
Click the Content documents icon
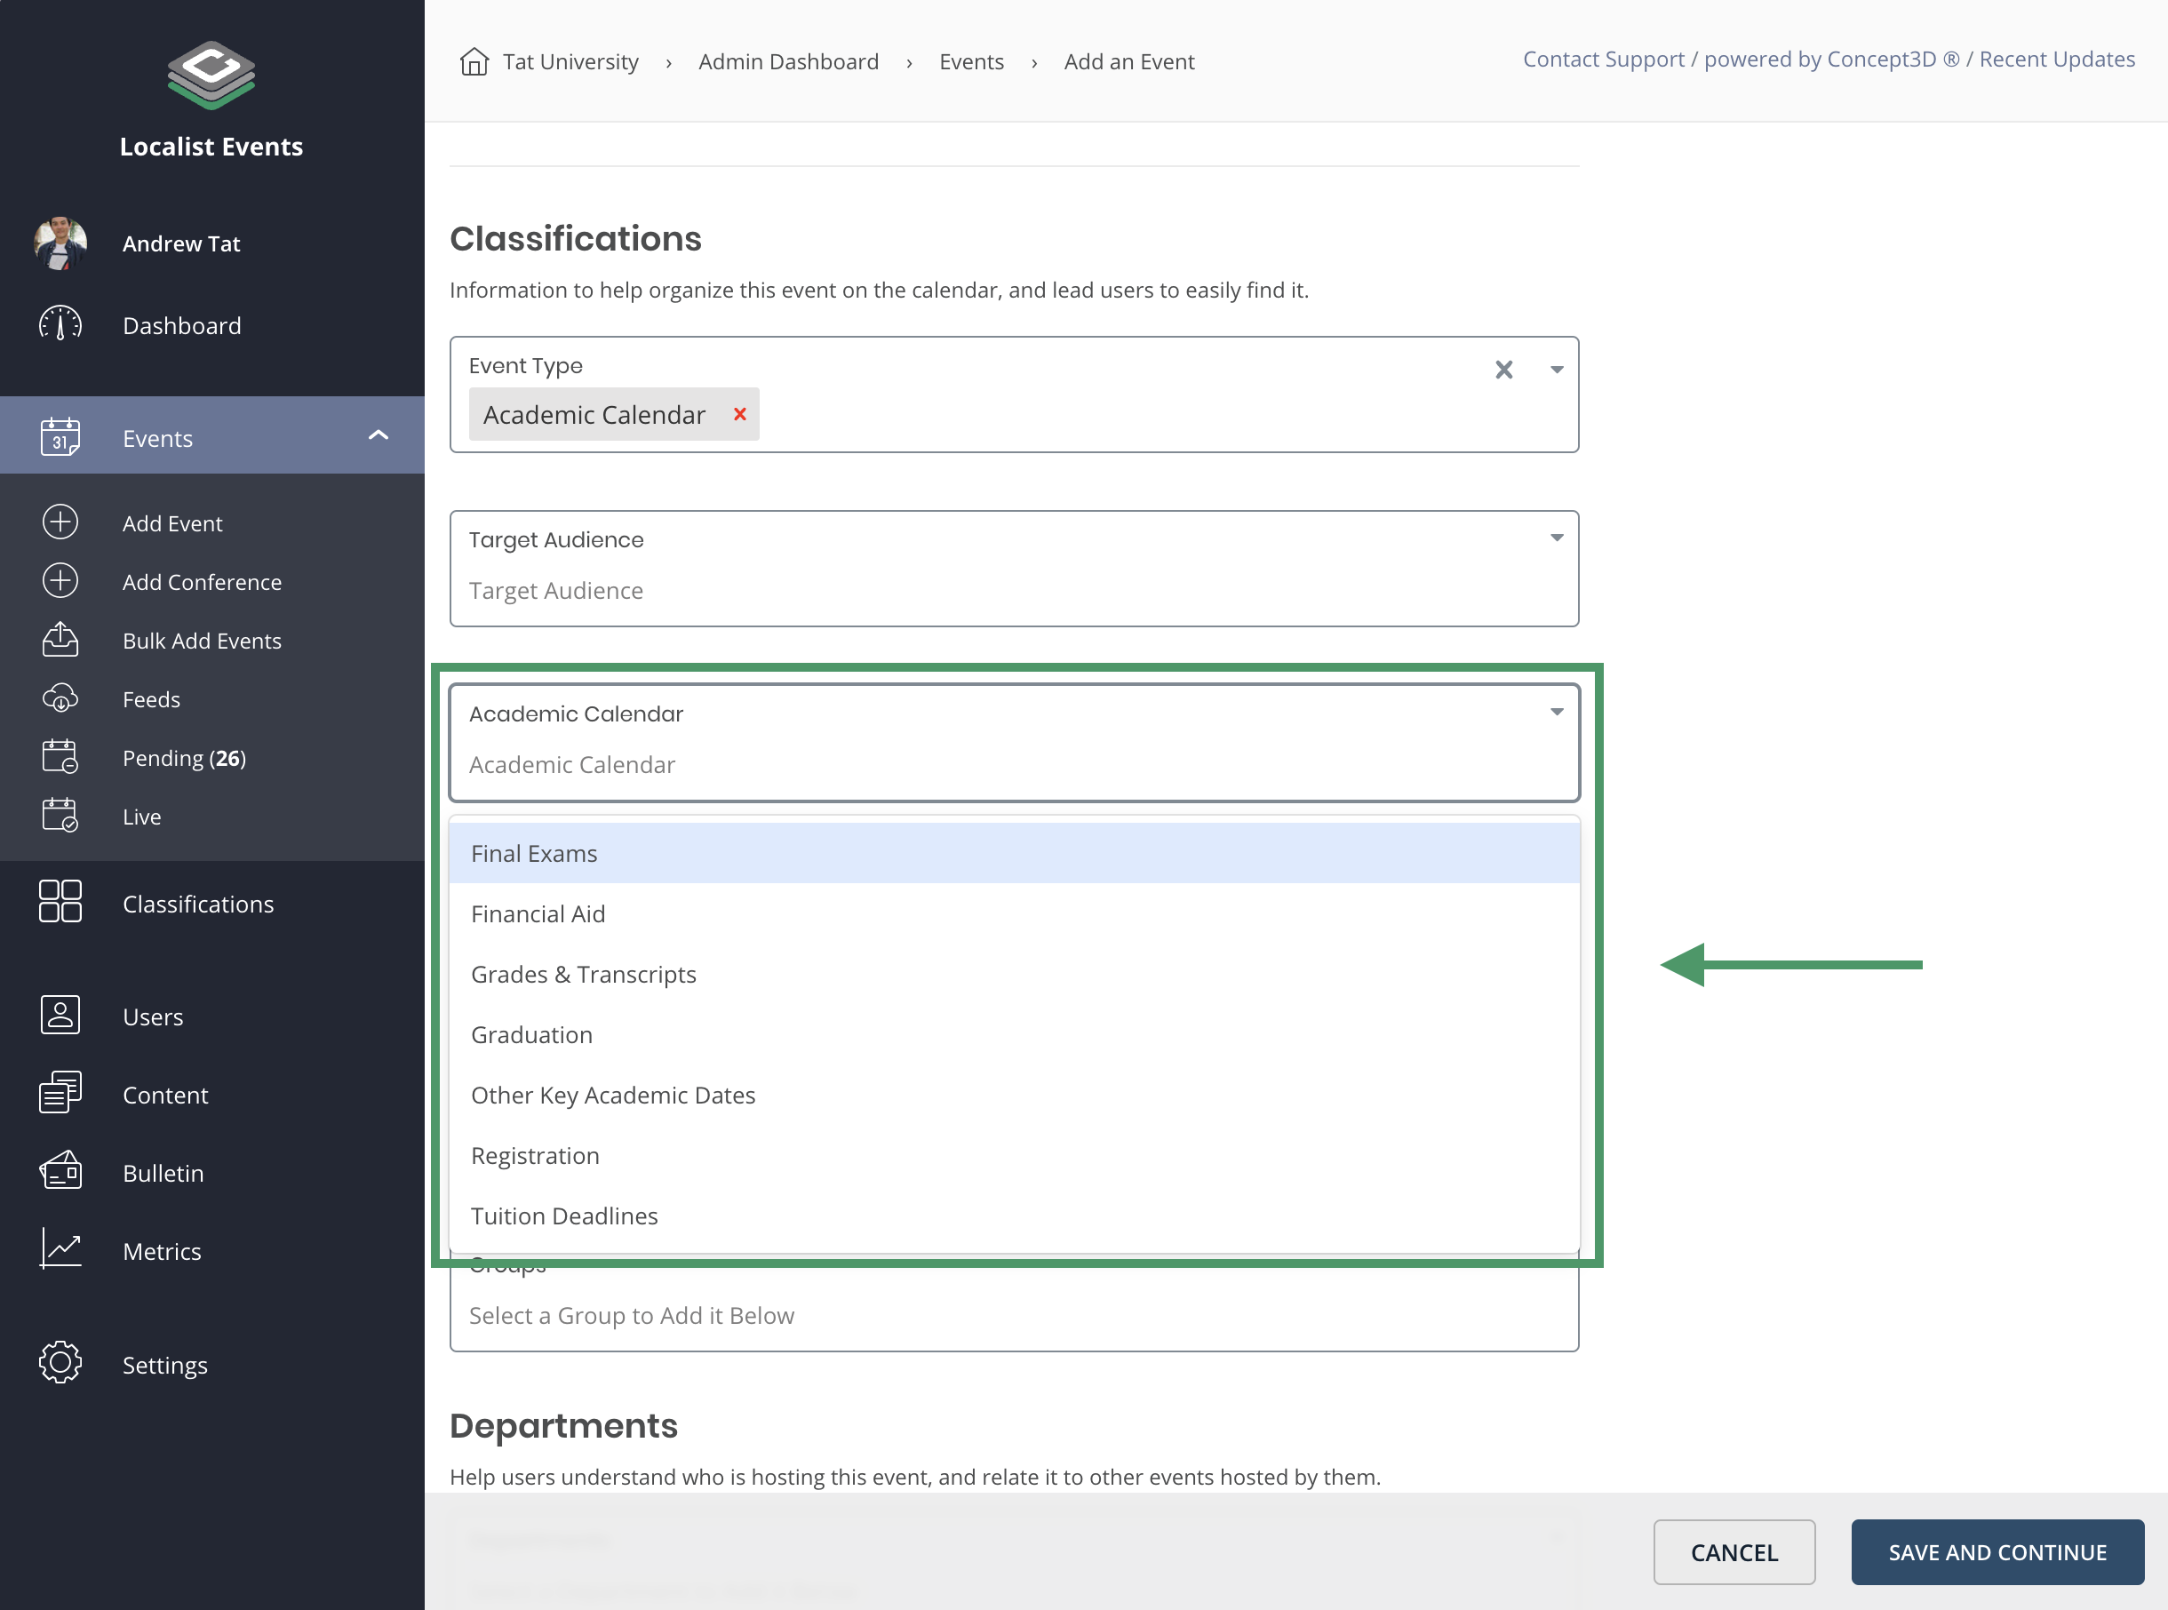[60, 1093]
